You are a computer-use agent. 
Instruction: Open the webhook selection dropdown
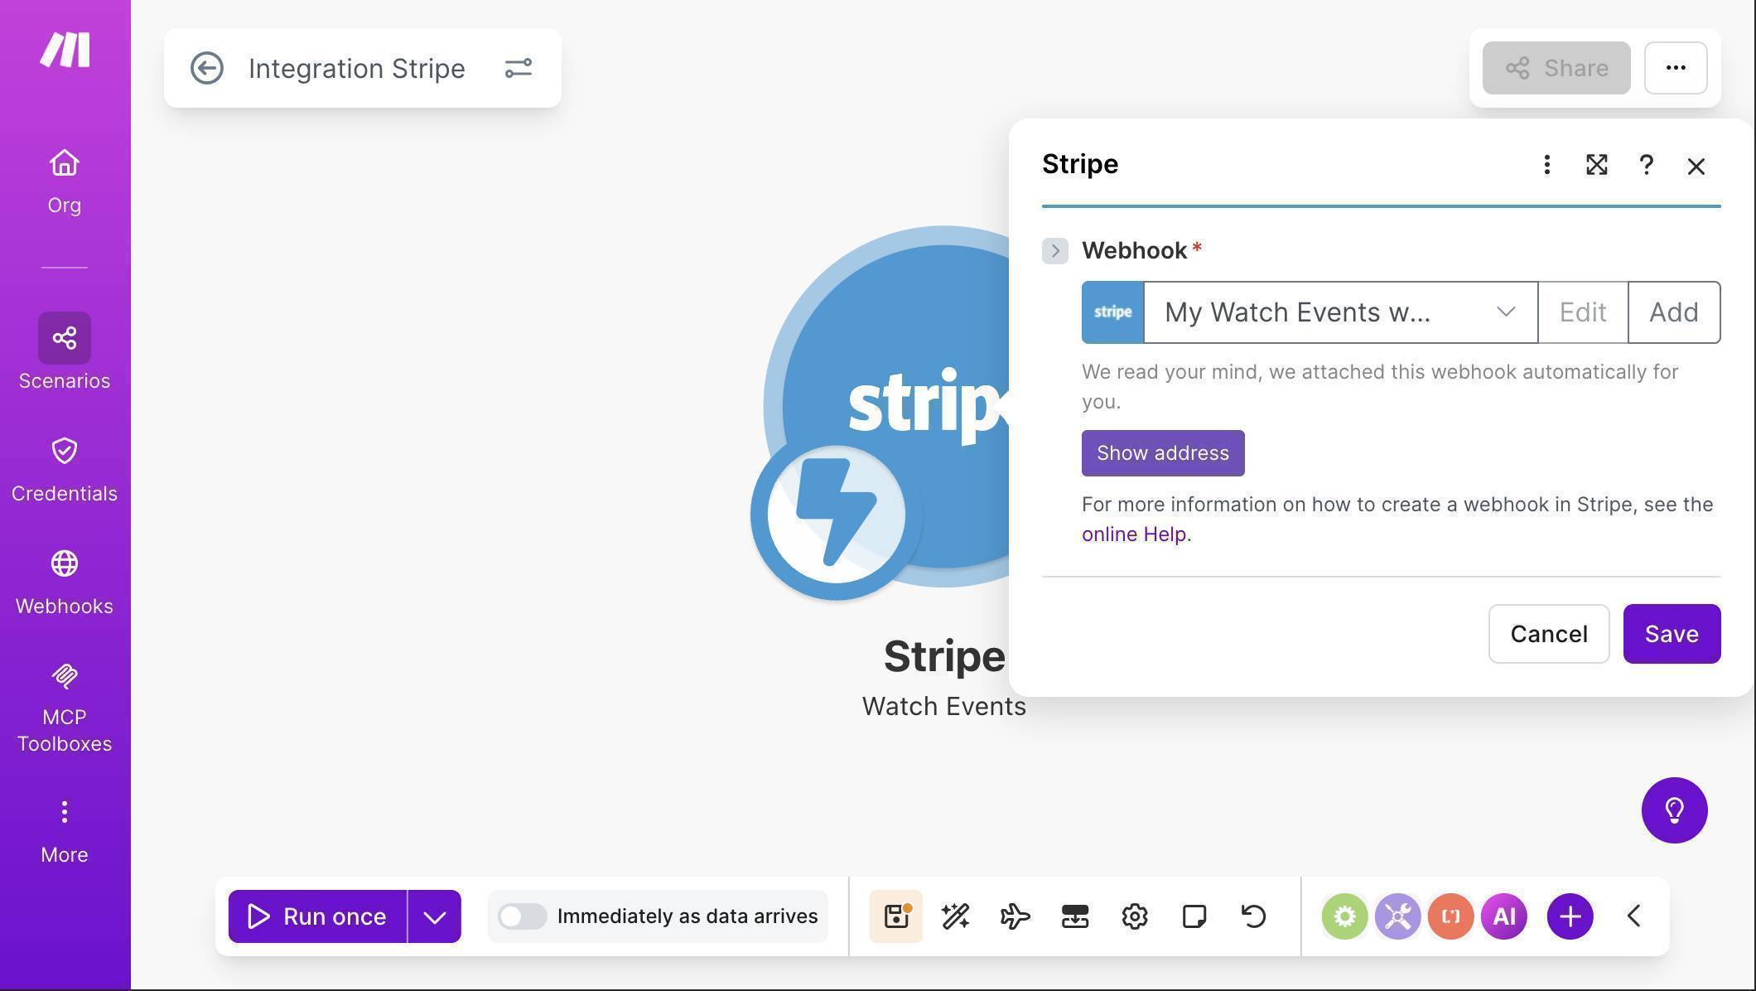(1506, 312)
